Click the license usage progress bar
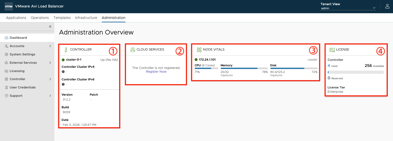Screen dimensions: 393x141 pos(356,72)
